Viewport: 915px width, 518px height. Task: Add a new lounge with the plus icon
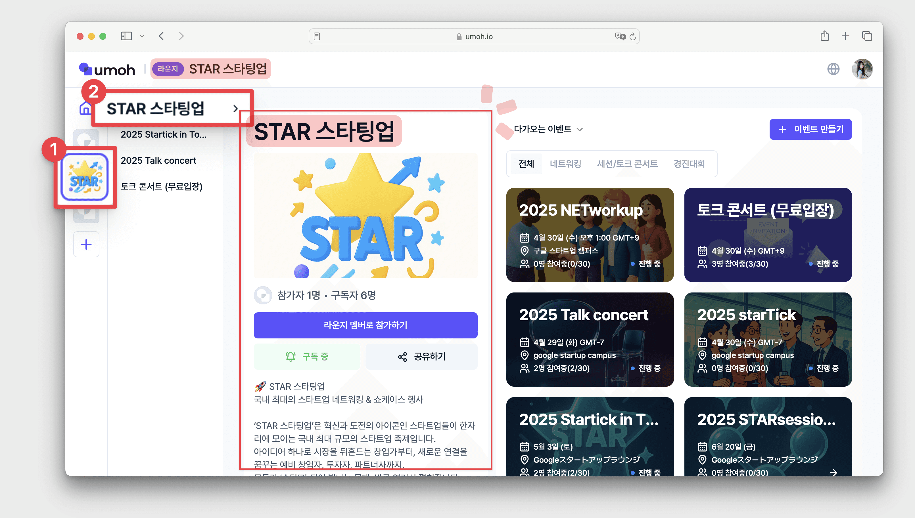point(86,245)
